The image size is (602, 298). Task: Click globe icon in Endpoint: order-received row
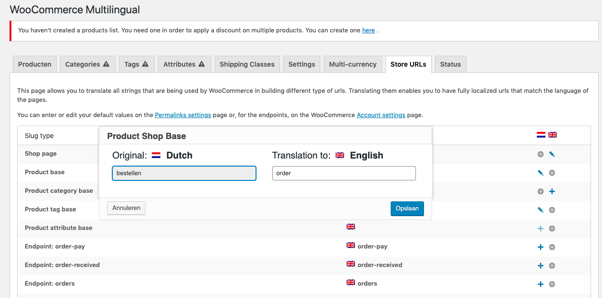coord(552,266)
